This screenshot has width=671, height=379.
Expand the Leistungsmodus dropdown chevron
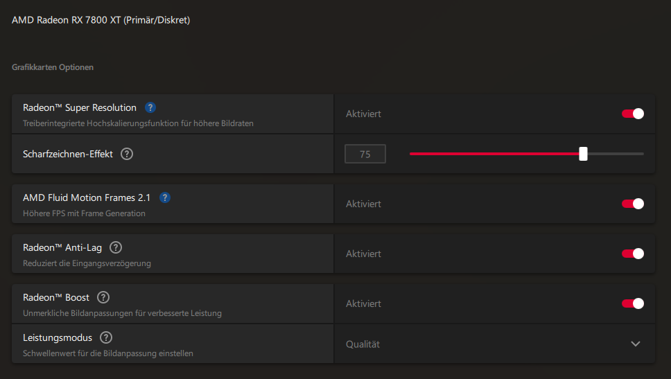[x=636, y=344]
